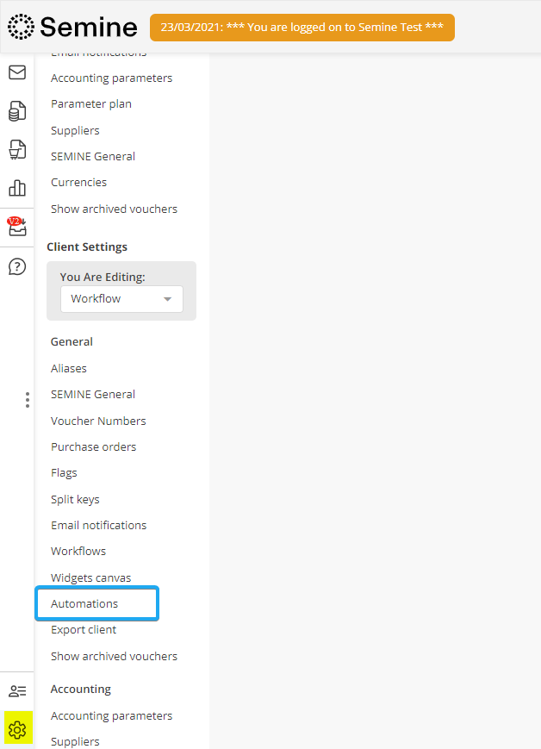The image size is (541, 749).
Task: Expand the Workflow client dropdown
Action: click(121, 299)
